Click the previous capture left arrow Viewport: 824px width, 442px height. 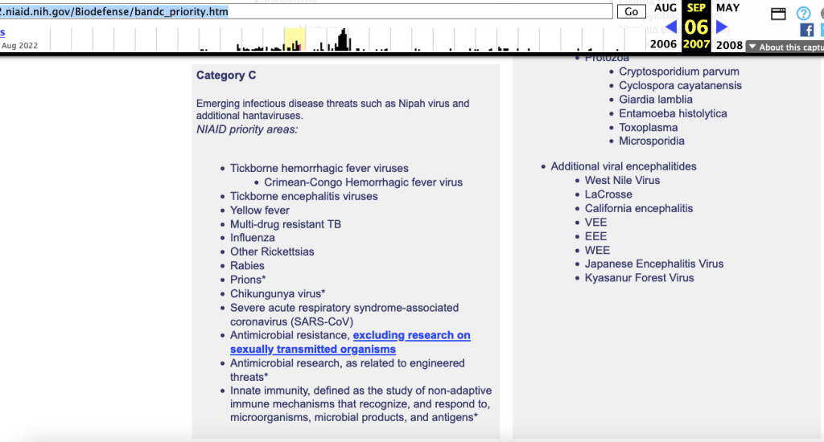670,27
